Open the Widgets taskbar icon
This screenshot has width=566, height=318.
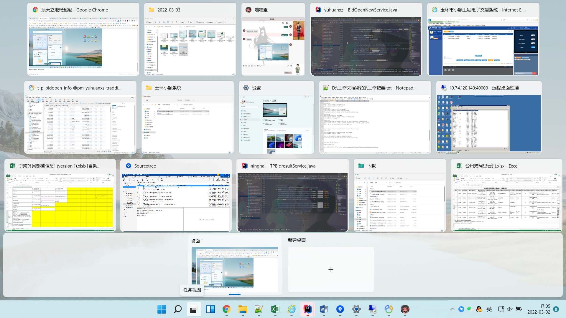pos(210,309)
